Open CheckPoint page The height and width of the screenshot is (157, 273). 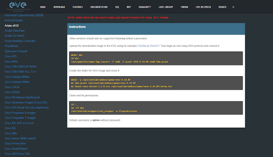12,46
